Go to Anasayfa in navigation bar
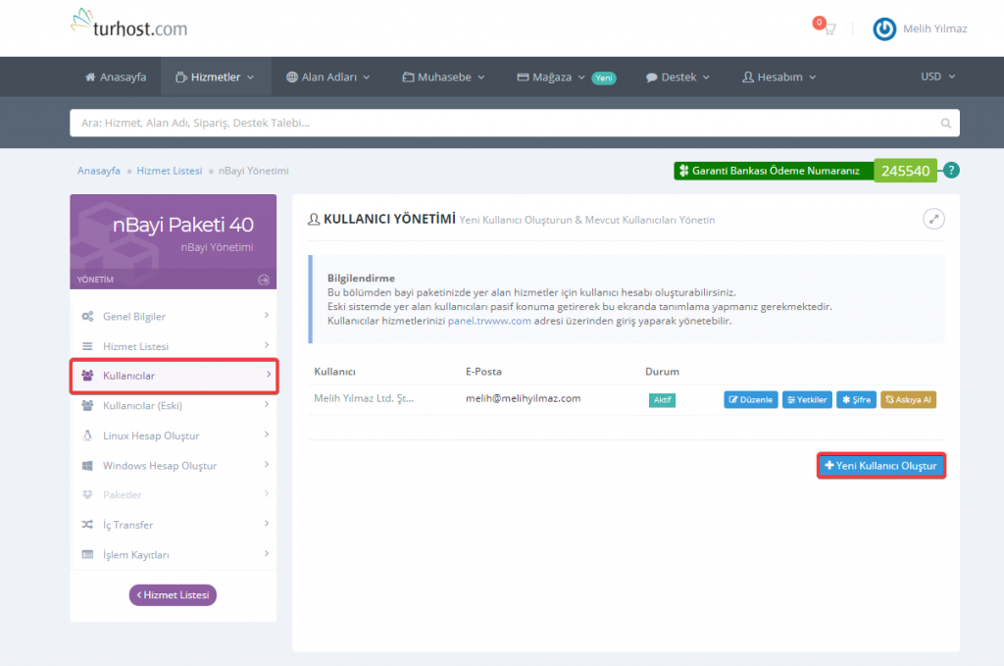This screenshot has height=666, width=1004. (x=116, y=77)
